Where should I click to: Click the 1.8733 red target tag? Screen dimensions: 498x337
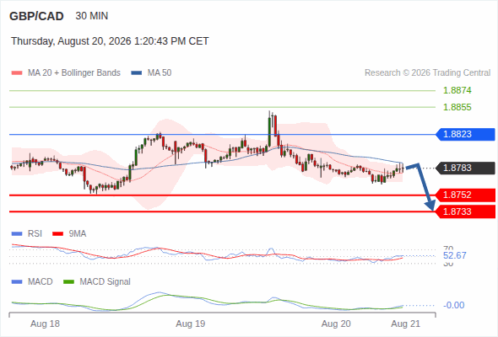(465, 211)
